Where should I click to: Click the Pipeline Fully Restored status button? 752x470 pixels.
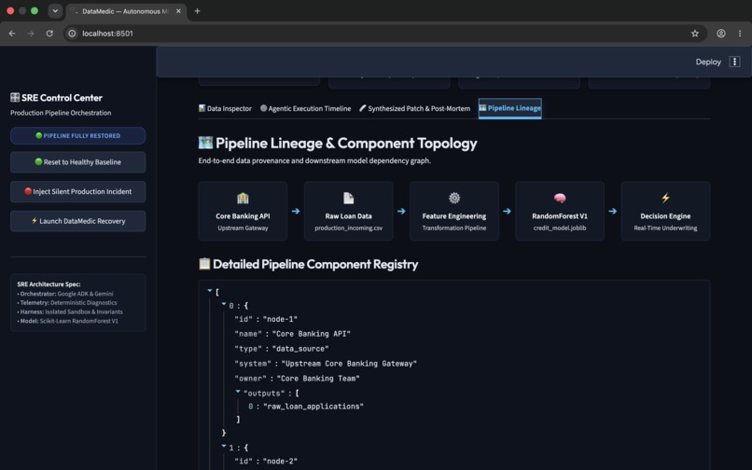coord(77,136)
